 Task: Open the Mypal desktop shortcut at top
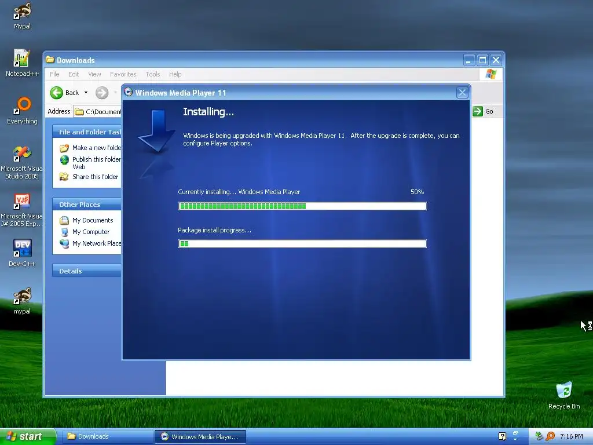(22, 16)
